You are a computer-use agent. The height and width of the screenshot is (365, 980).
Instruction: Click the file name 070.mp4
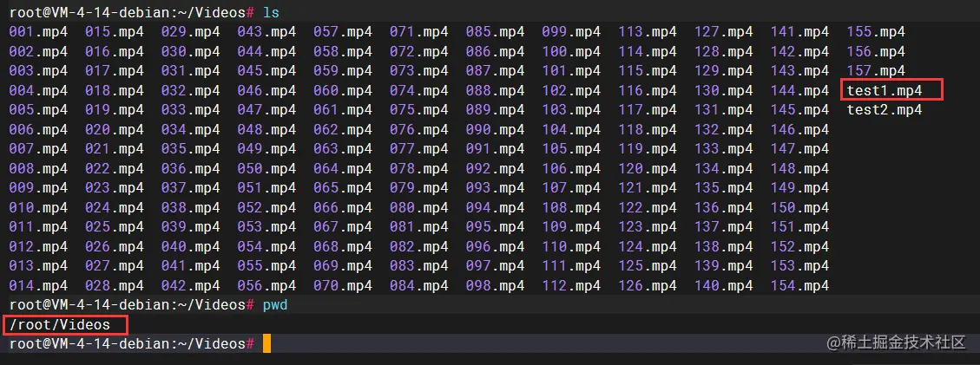[x=343, y=286]
